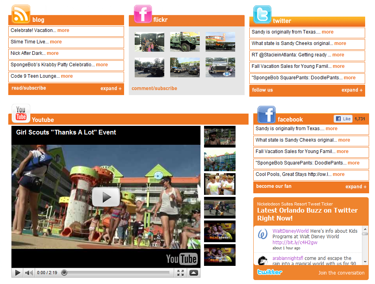This screenshot has height=284, width=375.
Task: Click the 1,731 like count
Action: coord(360,119)
